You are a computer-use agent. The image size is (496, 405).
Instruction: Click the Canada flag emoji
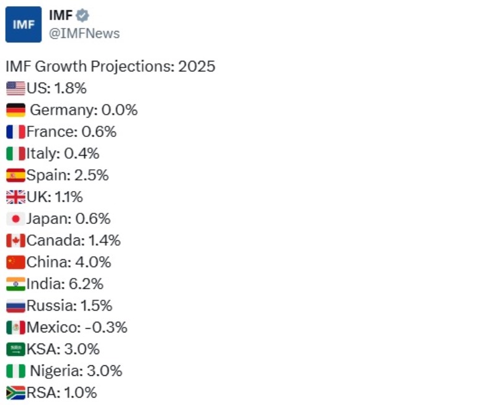tap(16, 240)
